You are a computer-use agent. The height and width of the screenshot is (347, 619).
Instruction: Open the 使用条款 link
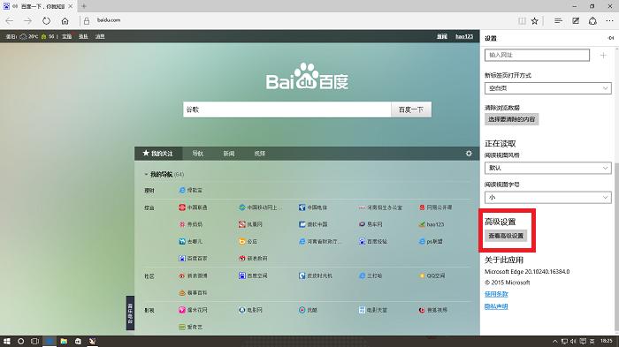(496, 294)
